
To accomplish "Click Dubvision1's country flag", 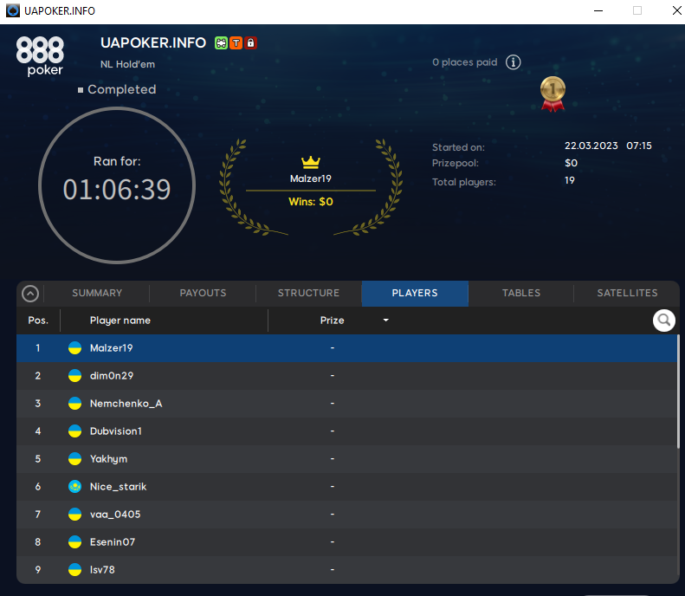I will click(x=74, y=431).
